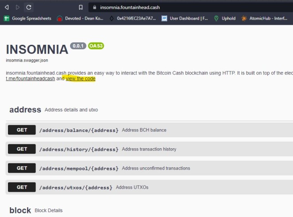This screenshot has height=217, width=293.
Task: Click the 'Address UTXOs' description text
Action: click(132, 187)
